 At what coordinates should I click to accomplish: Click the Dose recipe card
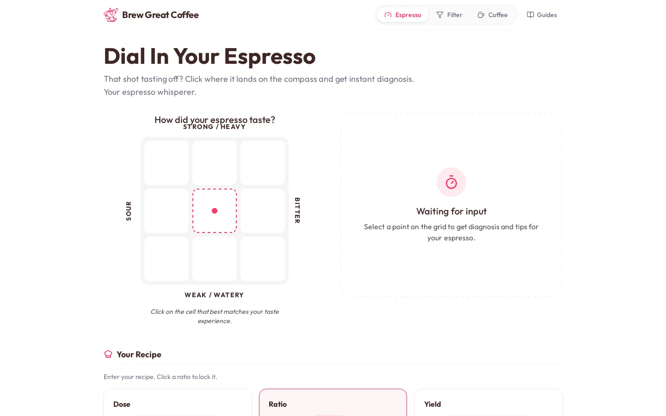coord(178,403)
